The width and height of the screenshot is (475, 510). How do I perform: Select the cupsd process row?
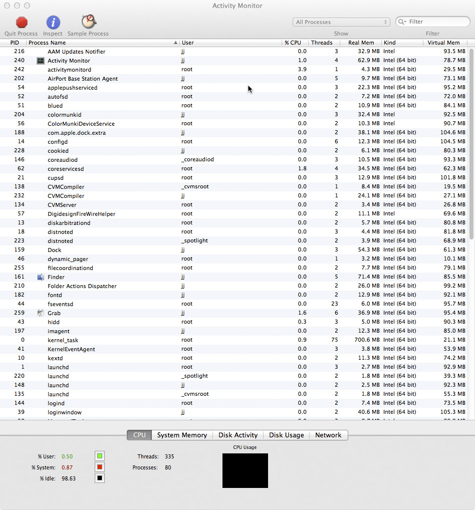click(234, 177)
